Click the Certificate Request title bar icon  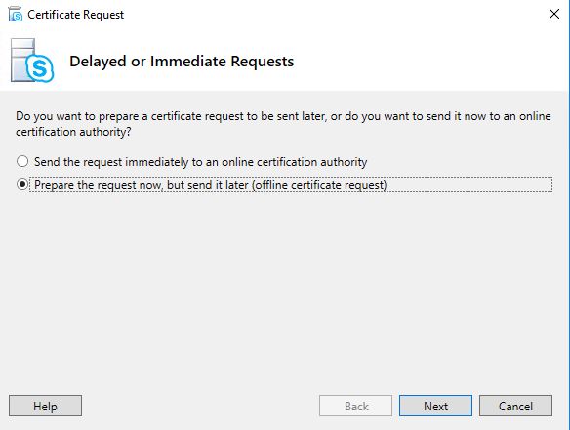click(x=16, y=15)
